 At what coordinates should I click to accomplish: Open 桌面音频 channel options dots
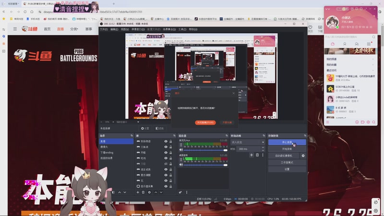(181, 160)
